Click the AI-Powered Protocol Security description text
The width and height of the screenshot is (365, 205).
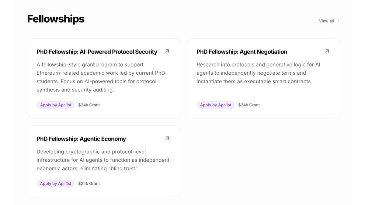coord(101,77)
